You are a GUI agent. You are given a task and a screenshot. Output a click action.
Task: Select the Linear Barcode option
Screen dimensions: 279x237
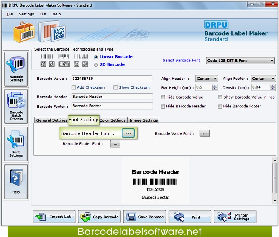pos(96,57)
